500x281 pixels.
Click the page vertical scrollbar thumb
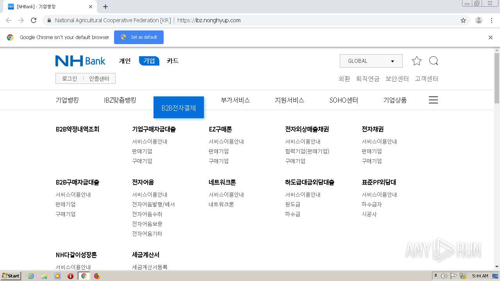pyautogui.click(x=496, y=78)
